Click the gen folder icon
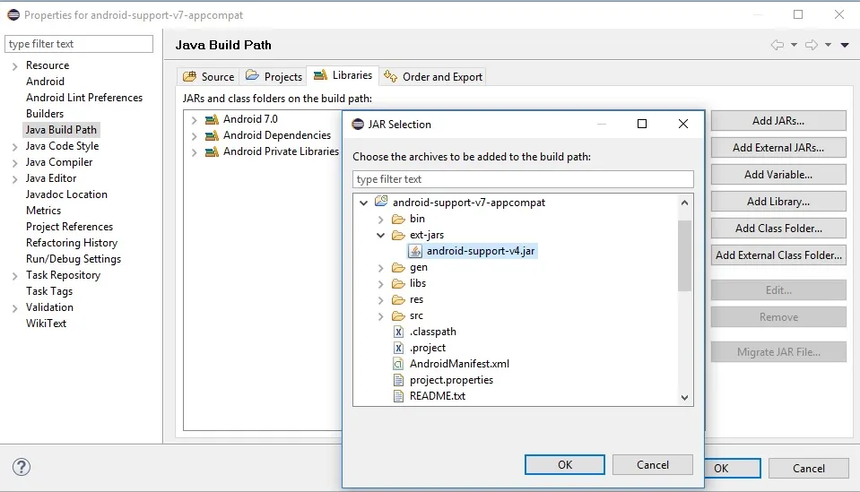 pyautogui.click(x=398, y=267)
